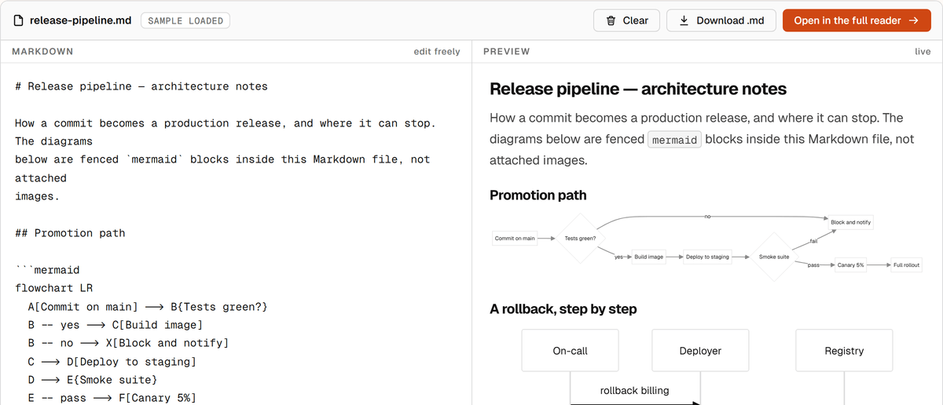The height and width of the screenshot is (405, 943).
Task: Click the 'live' label in preview
Action: (x=923, y=52)
